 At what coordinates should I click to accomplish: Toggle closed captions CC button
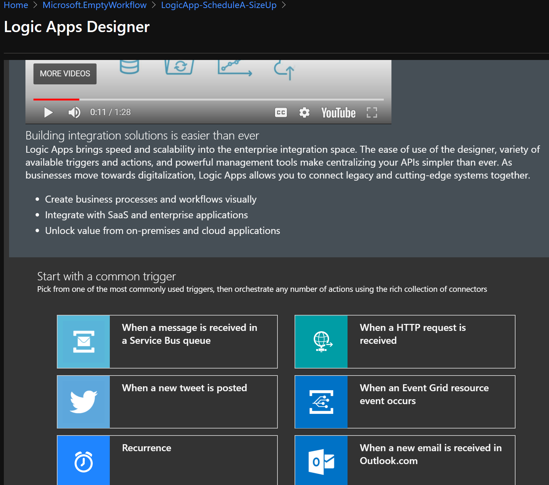tap(281, 113)
